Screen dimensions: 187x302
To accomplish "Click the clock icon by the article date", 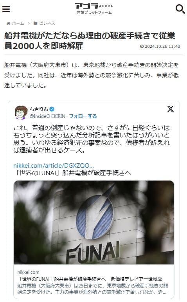I will click(142, 47).
